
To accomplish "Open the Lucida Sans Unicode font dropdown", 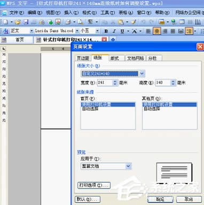I will pyautogui.click(x=77, y=31).
